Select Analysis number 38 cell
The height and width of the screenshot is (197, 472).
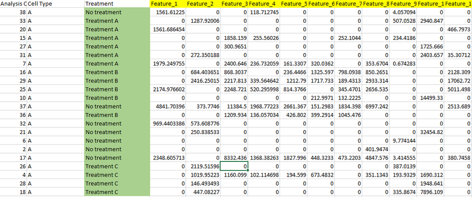click(14, 12)
